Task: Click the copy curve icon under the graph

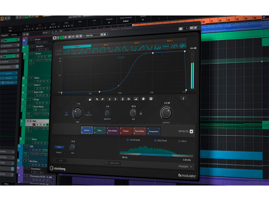Action: coord(90,99)
